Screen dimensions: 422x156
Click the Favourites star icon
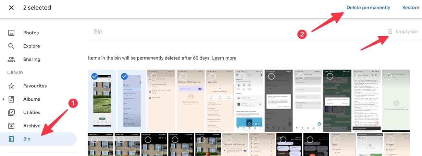coord(11,86)
